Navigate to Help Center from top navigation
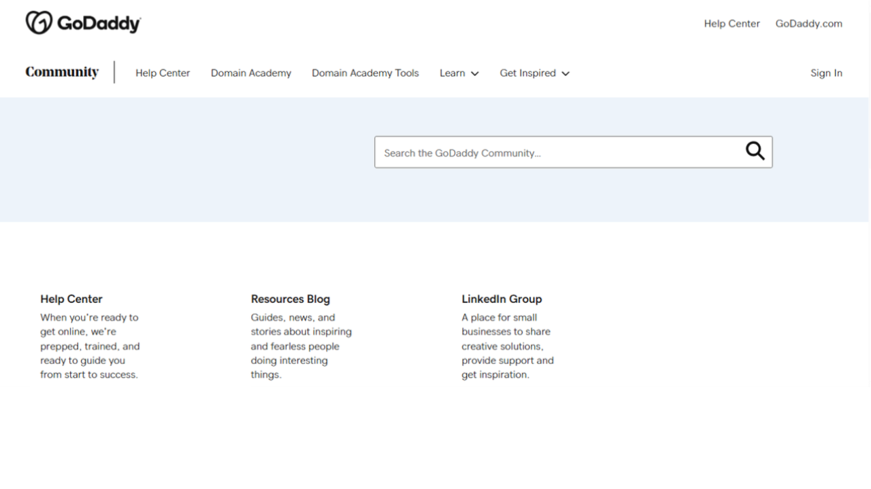This screenshot has width=871, height=489. point(163,73)
